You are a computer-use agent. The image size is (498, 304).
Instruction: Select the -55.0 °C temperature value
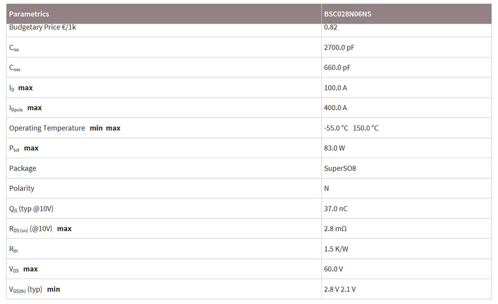(x=336, y=128)
